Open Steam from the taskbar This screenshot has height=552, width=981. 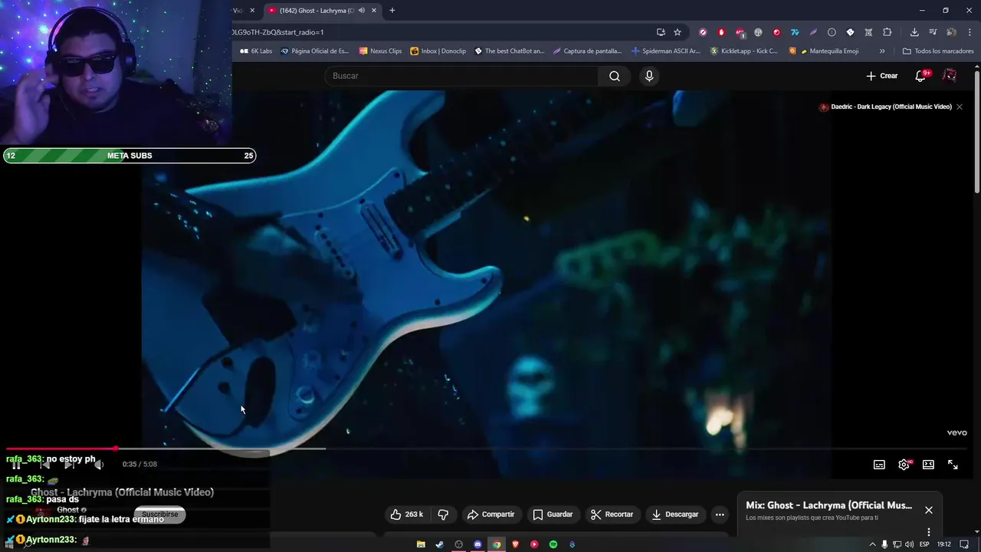pos(439,544)
